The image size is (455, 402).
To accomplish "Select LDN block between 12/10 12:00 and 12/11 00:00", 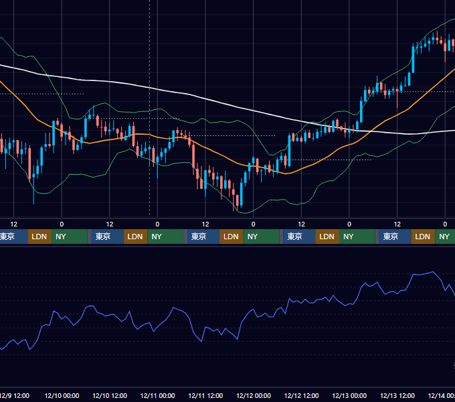I will (x=136, y=237).
